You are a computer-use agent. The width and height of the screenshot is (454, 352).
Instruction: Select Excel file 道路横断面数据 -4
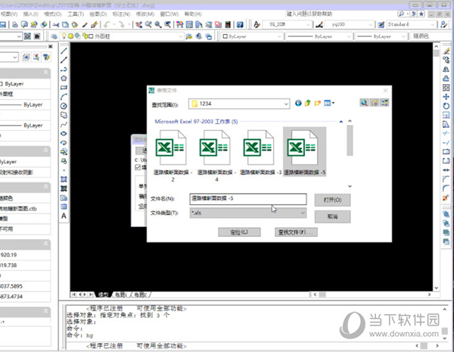coord(216,154)
